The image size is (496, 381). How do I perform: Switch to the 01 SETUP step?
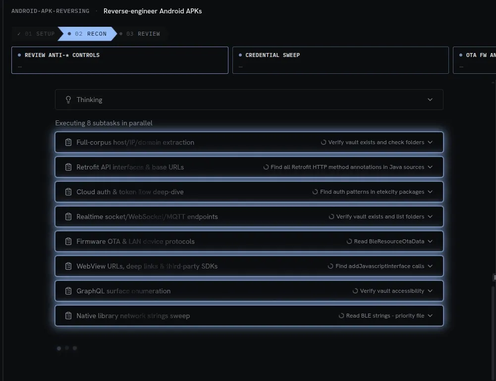pos(36,34)
